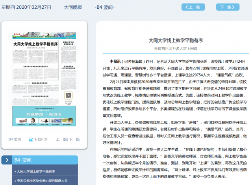
Task: Collapse the B4 要闻 section chevron
Action: coord(7,160)
